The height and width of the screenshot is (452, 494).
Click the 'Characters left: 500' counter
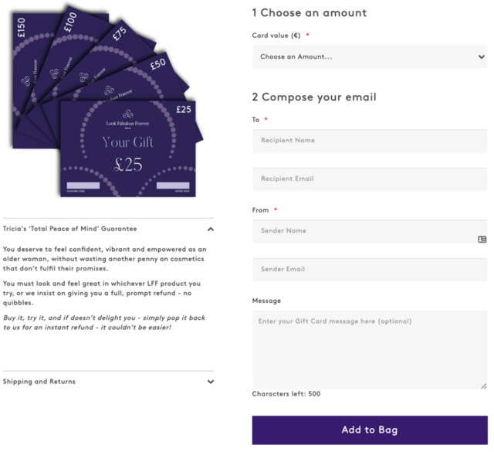click(x=286, y=394)
